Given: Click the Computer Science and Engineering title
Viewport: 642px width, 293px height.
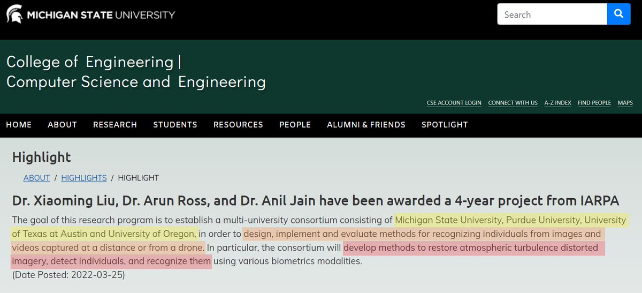Looking at the screenshot, I should (x=136, y=81).
